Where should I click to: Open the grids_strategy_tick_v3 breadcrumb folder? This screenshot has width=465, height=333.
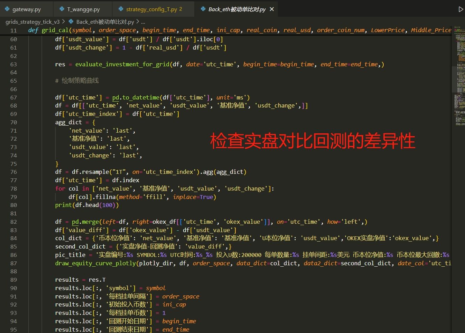coord(32,22)
